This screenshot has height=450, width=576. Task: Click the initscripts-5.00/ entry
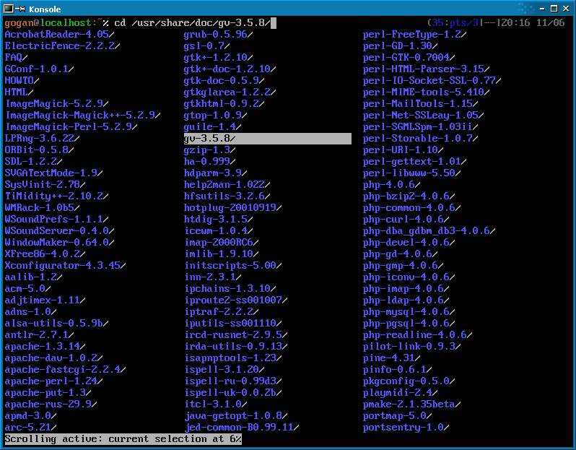click(x=232, y=266)
